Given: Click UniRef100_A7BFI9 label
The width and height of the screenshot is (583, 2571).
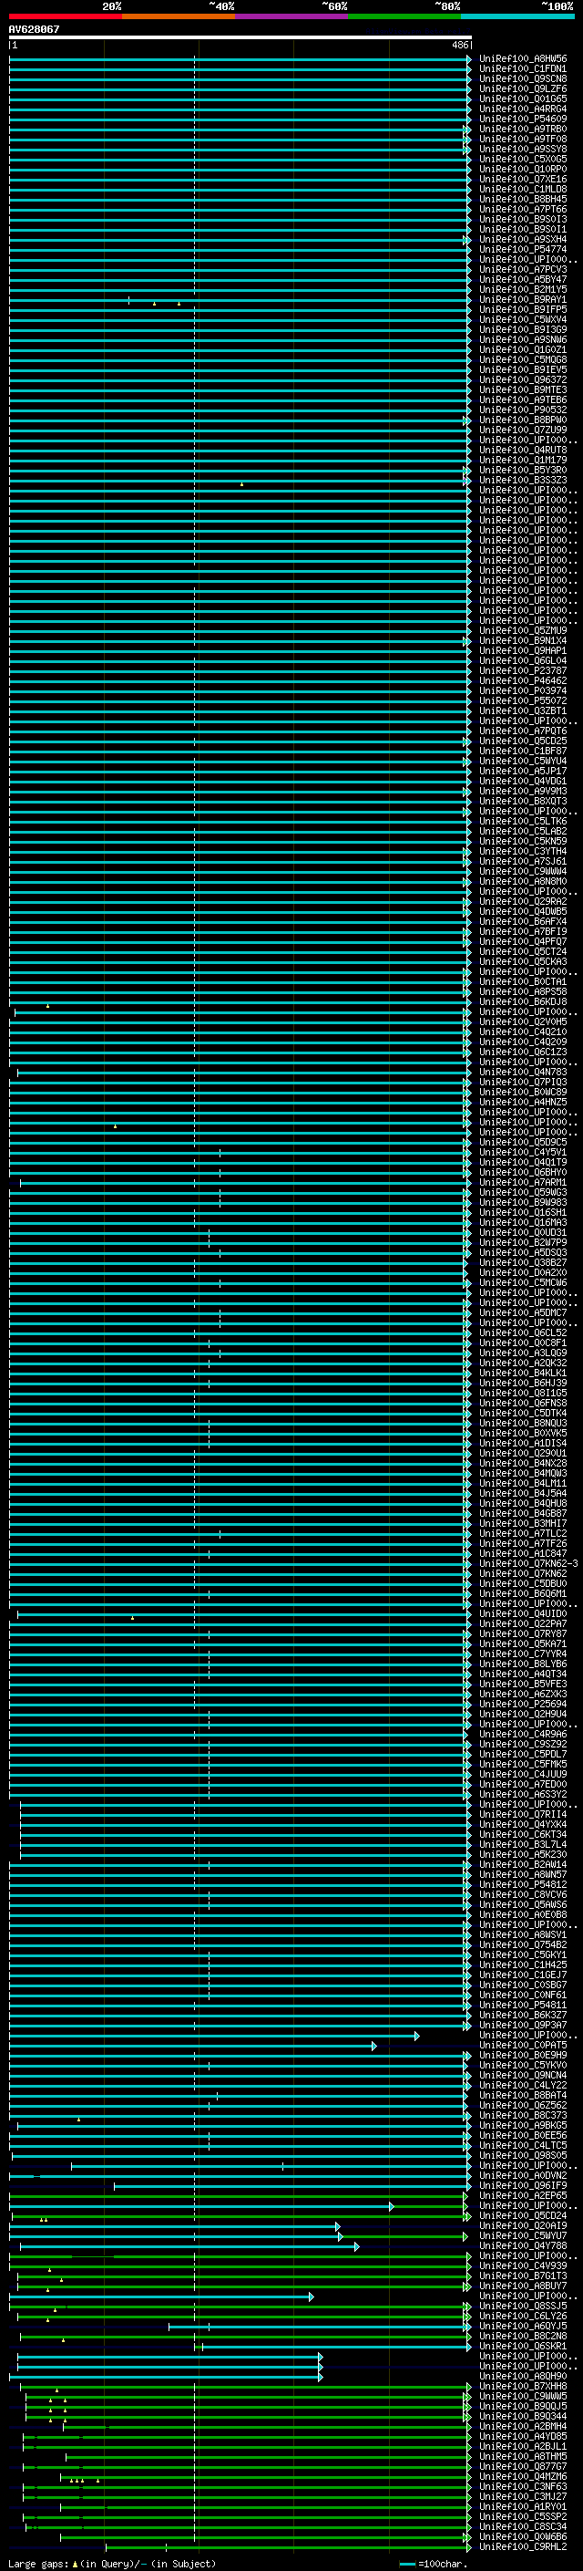Looking at the screenshot, I should point(523,931).
